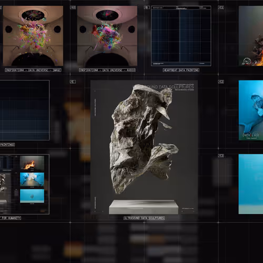Click the cut-off 'FOR HUMANITY' label
The height and width of the screenshot is (263, 263).
pyautogui.click(x=11, y=218)
